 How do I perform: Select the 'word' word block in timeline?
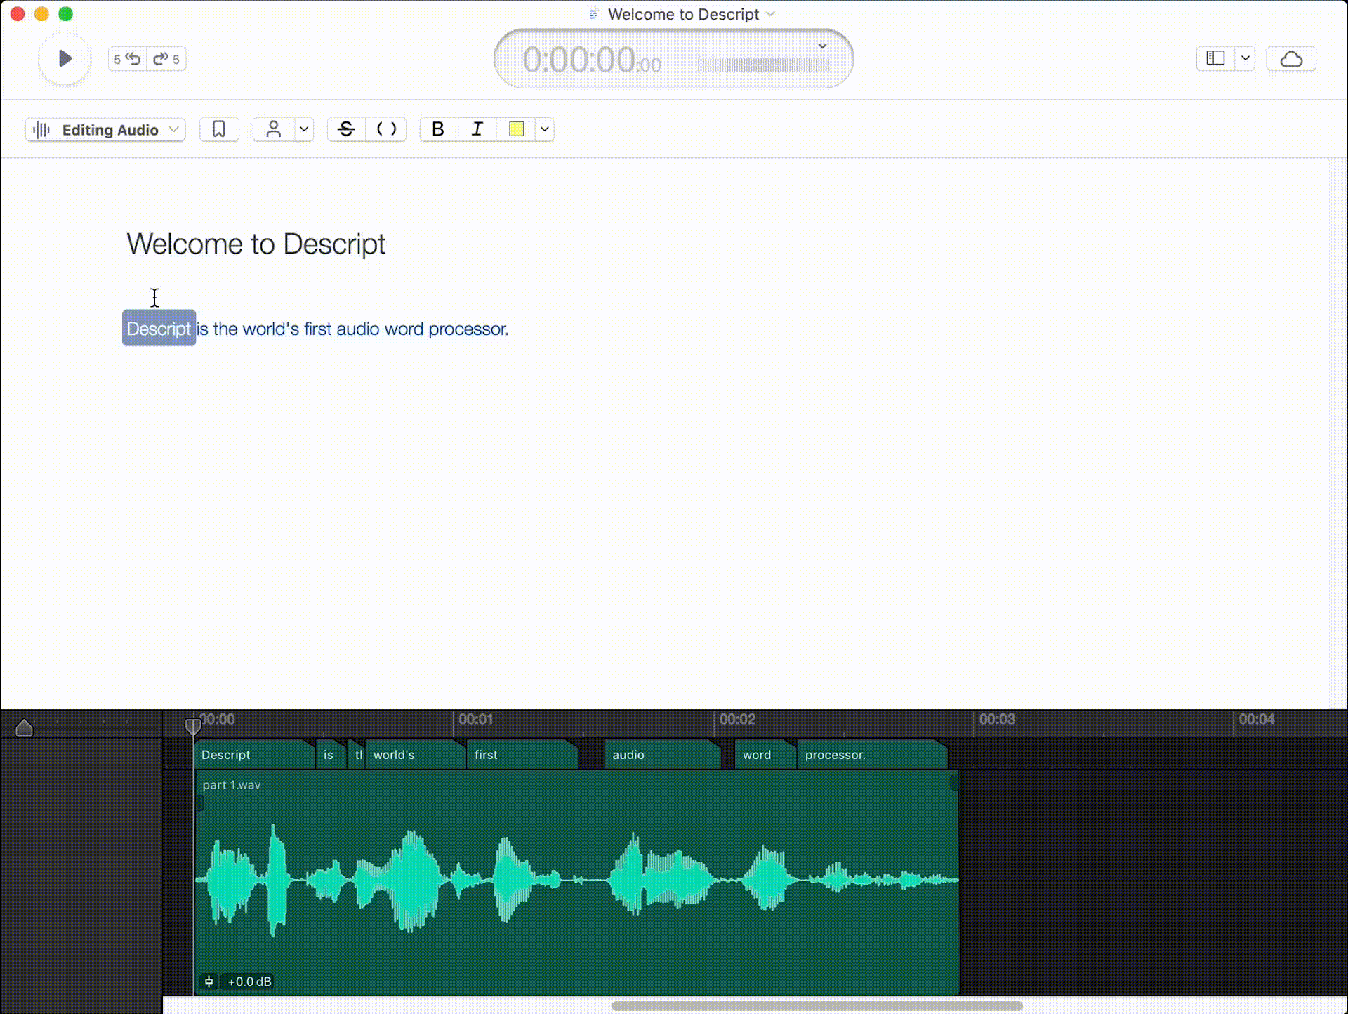pyautogui.click(x=765, y=755)
